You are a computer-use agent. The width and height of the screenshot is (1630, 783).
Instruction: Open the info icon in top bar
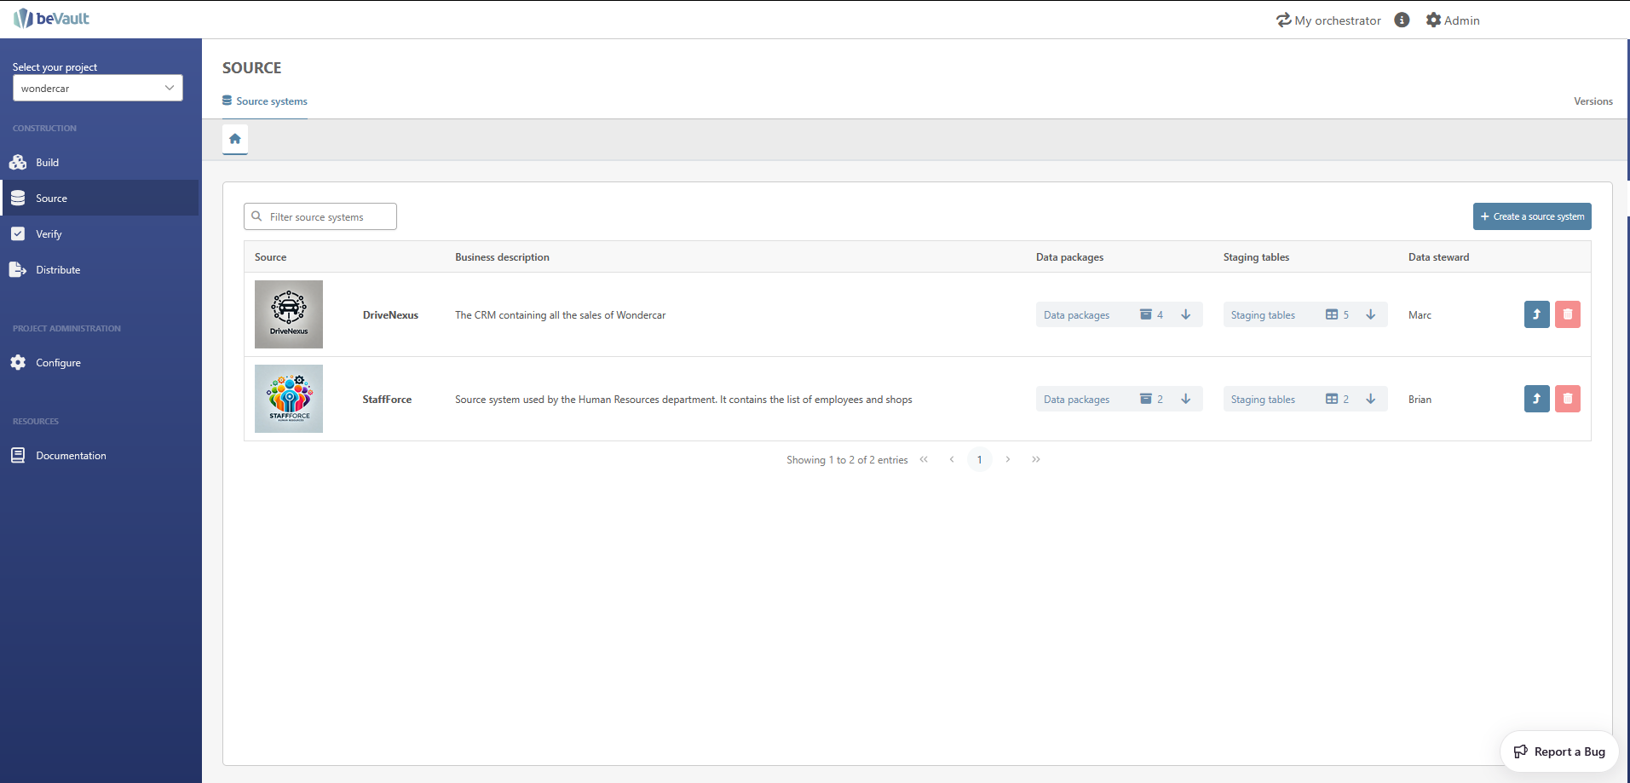pyautogui.click(x=1402, y=20)
